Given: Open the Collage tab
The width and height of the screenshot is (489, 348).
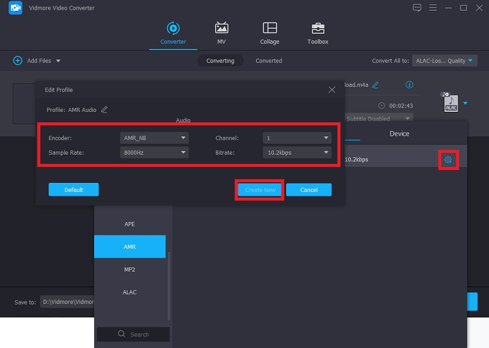Looking at the screenshot, I should tap(270, 33).
